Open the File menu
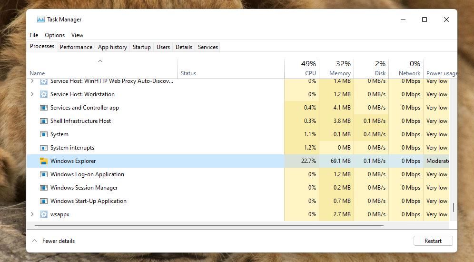 tap(34, 35)
